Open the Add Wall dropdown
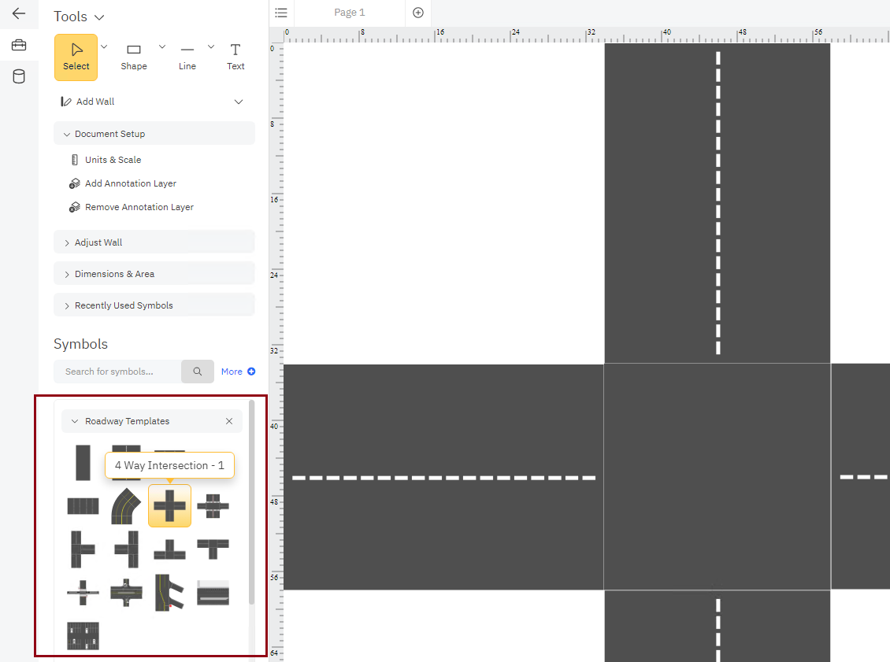890x662 pixels. 239,102
